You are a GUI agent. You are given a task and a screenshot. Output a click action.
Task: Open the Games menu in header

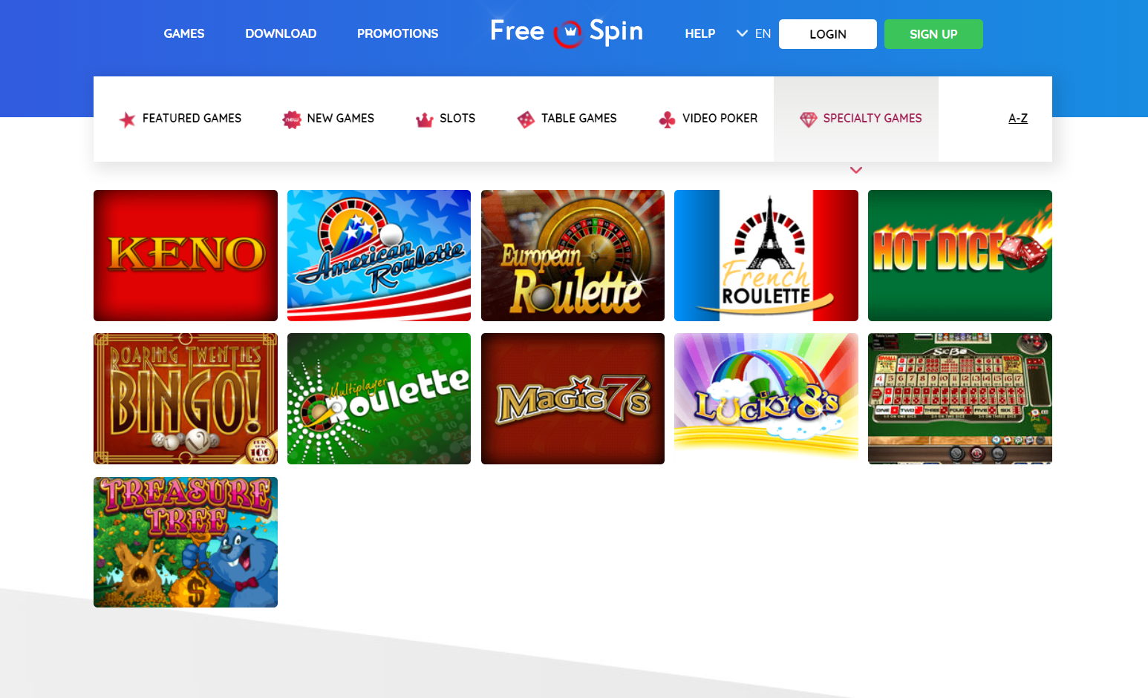(184, 33)
